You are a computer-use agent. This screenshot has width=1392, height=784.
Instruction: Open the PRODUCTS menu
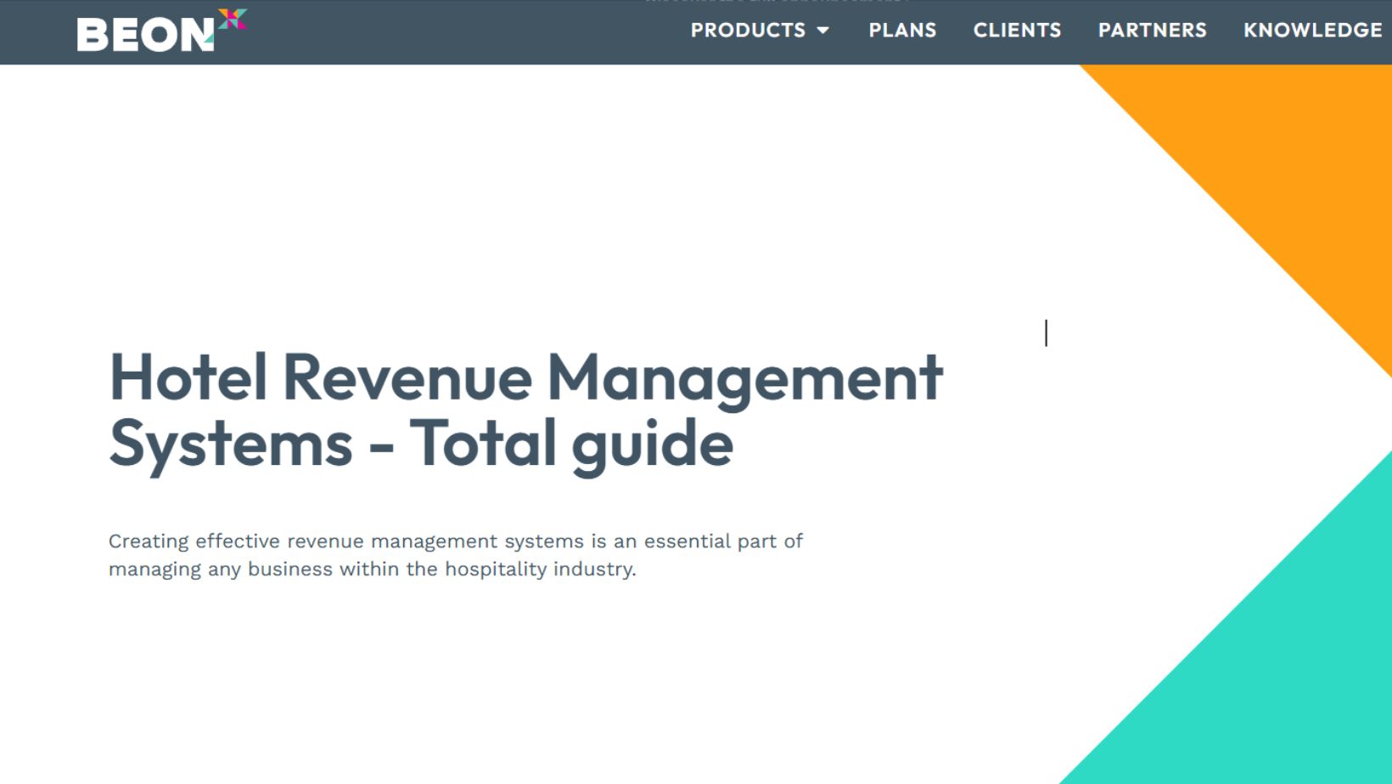[x=747, y=31]
